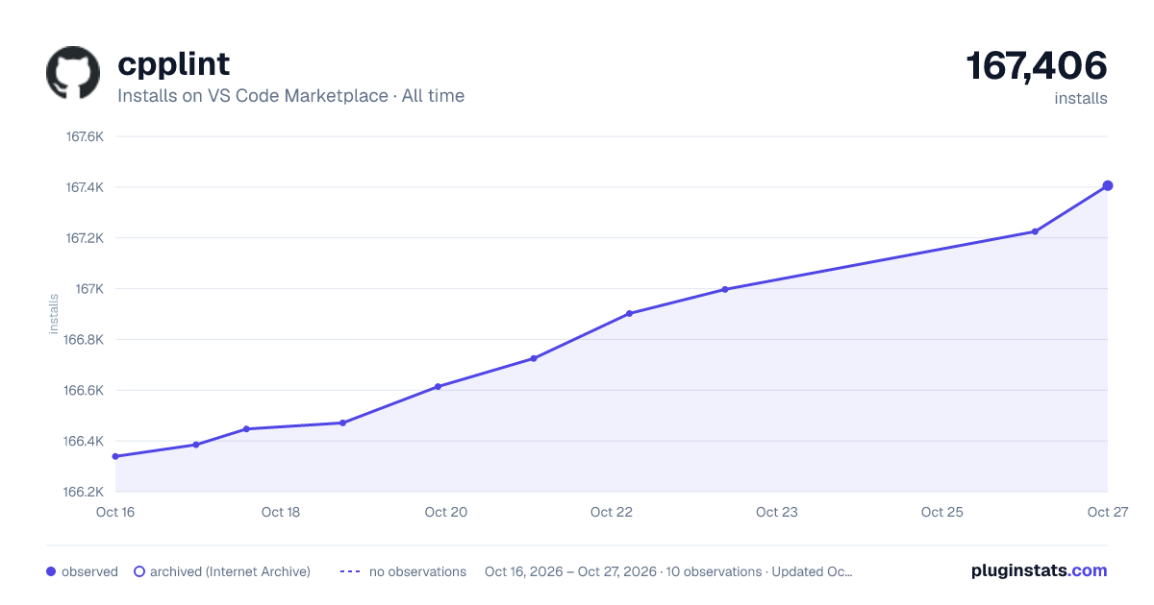Click the 166.8K y-axis label
The height and width of the screenshot is (605, 1154).
pyautogui.click(x=85, y=340)
